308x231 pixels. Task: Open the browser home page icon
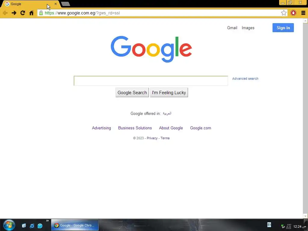(x=31, y=13)
